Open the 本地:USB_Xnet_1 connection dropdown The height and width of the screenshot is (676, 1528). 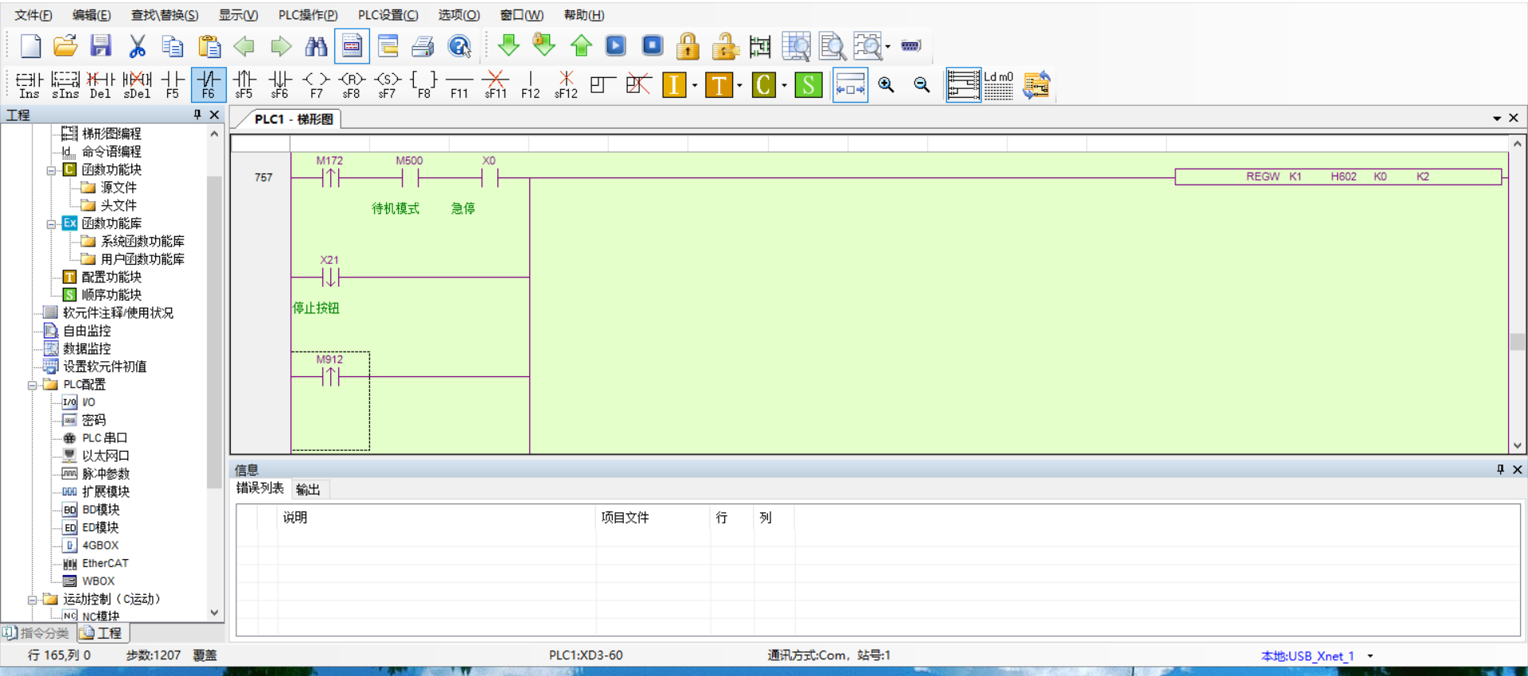tap(1370, 656)
